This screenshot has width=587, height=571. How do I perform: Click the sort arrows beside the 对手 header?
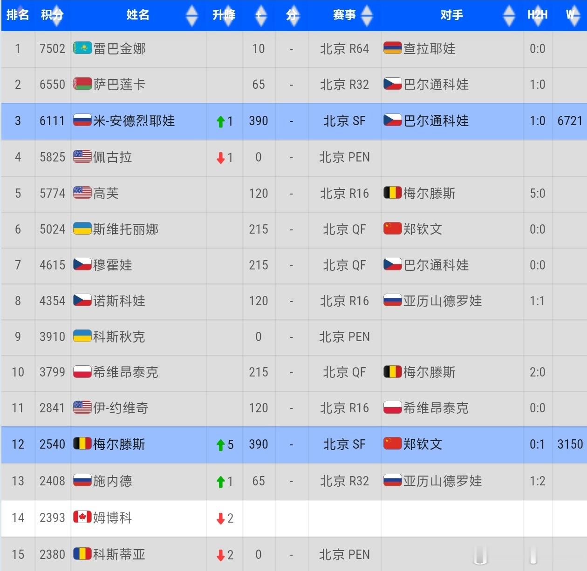click(510, 15)
